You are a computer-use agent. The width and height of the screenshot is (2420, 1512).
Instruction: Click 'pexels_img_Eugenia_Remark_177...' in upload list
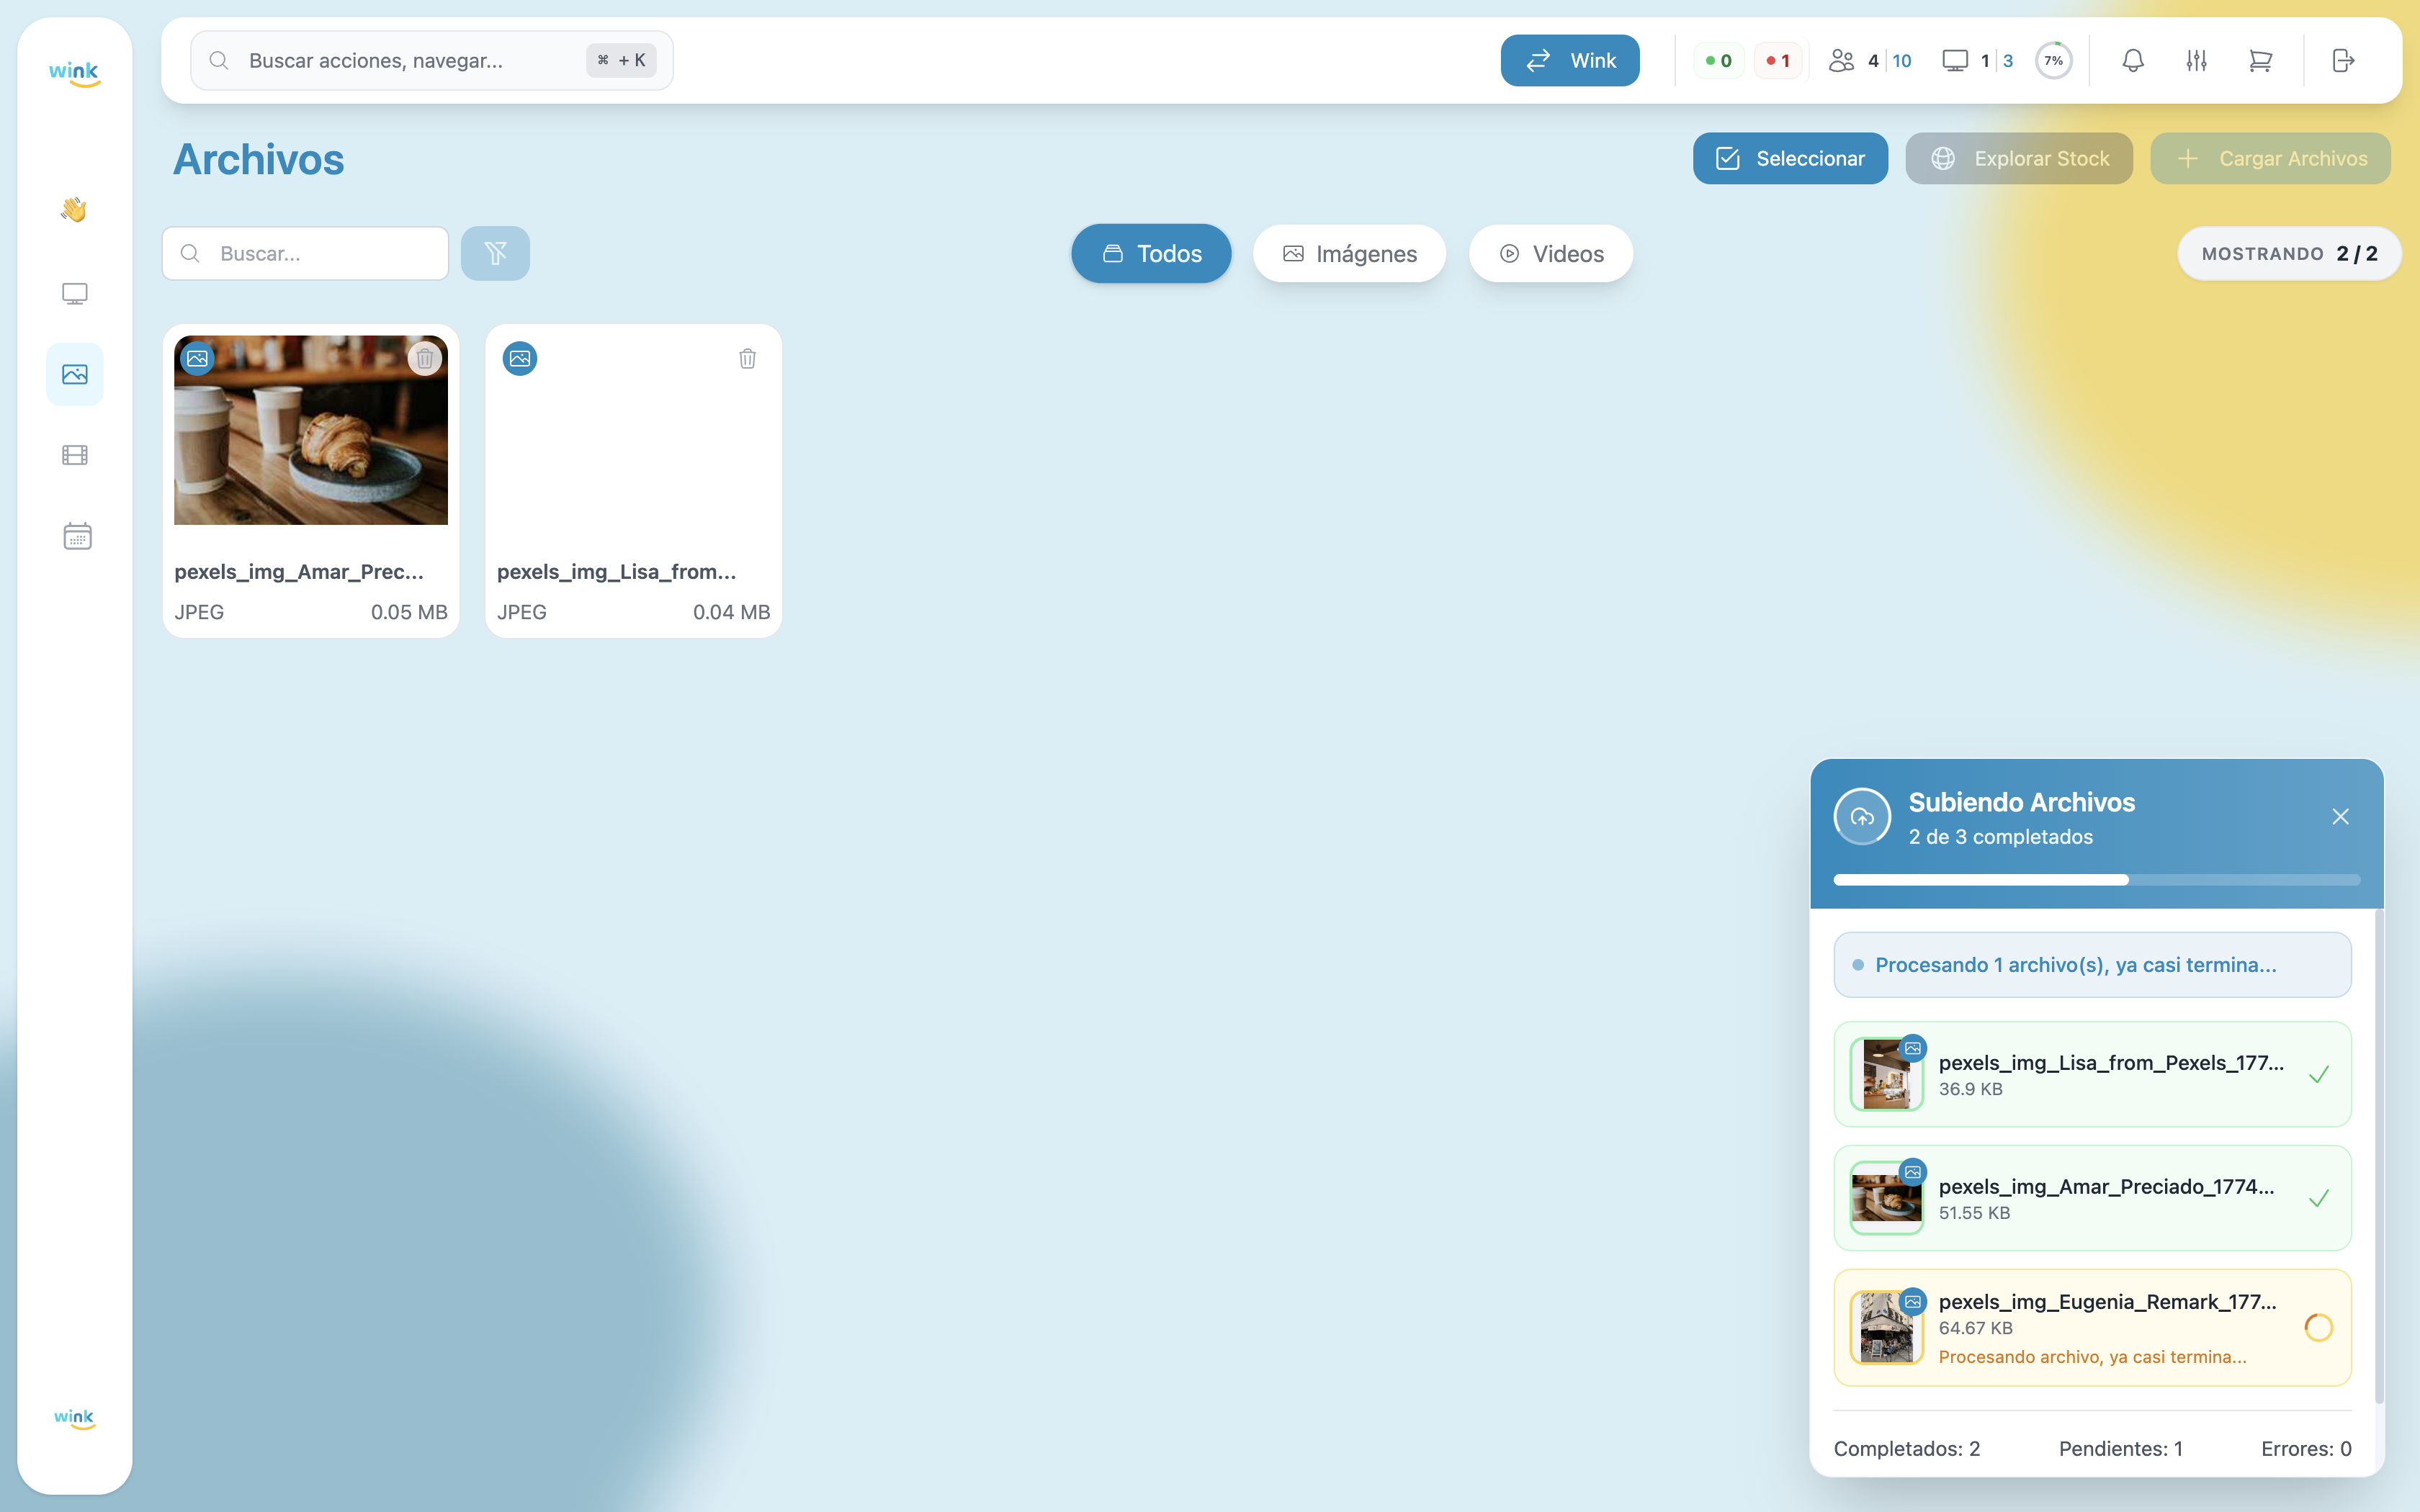[2107, 1302]
